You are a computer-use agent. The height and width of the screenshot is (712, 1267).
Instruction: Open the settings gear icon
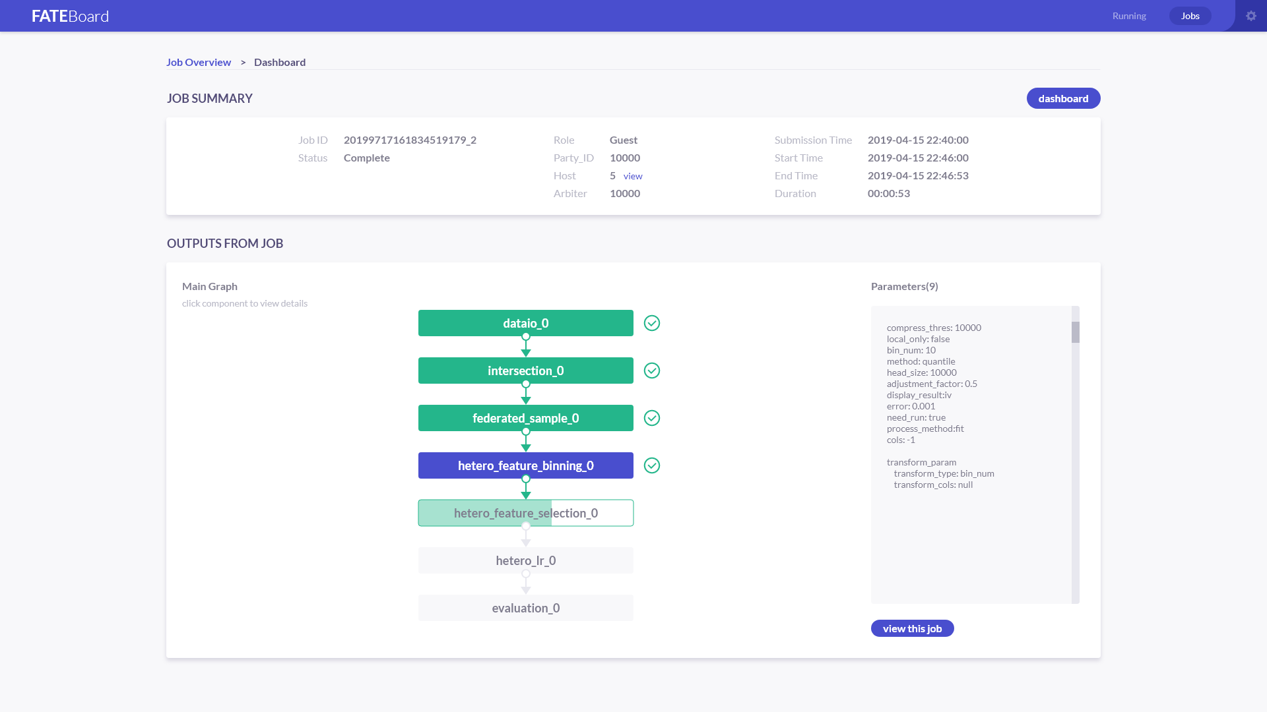[x=1251, y=16]
